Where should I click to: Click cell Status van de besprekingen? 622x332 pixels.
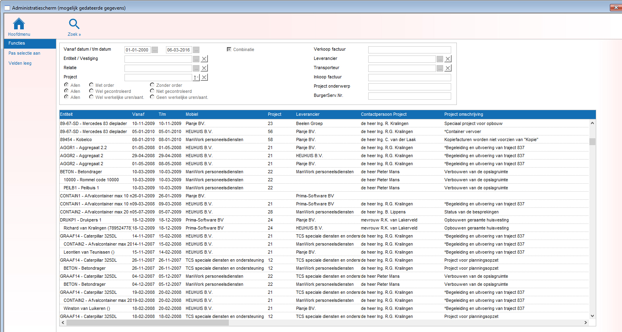click(x=471, y=212)
